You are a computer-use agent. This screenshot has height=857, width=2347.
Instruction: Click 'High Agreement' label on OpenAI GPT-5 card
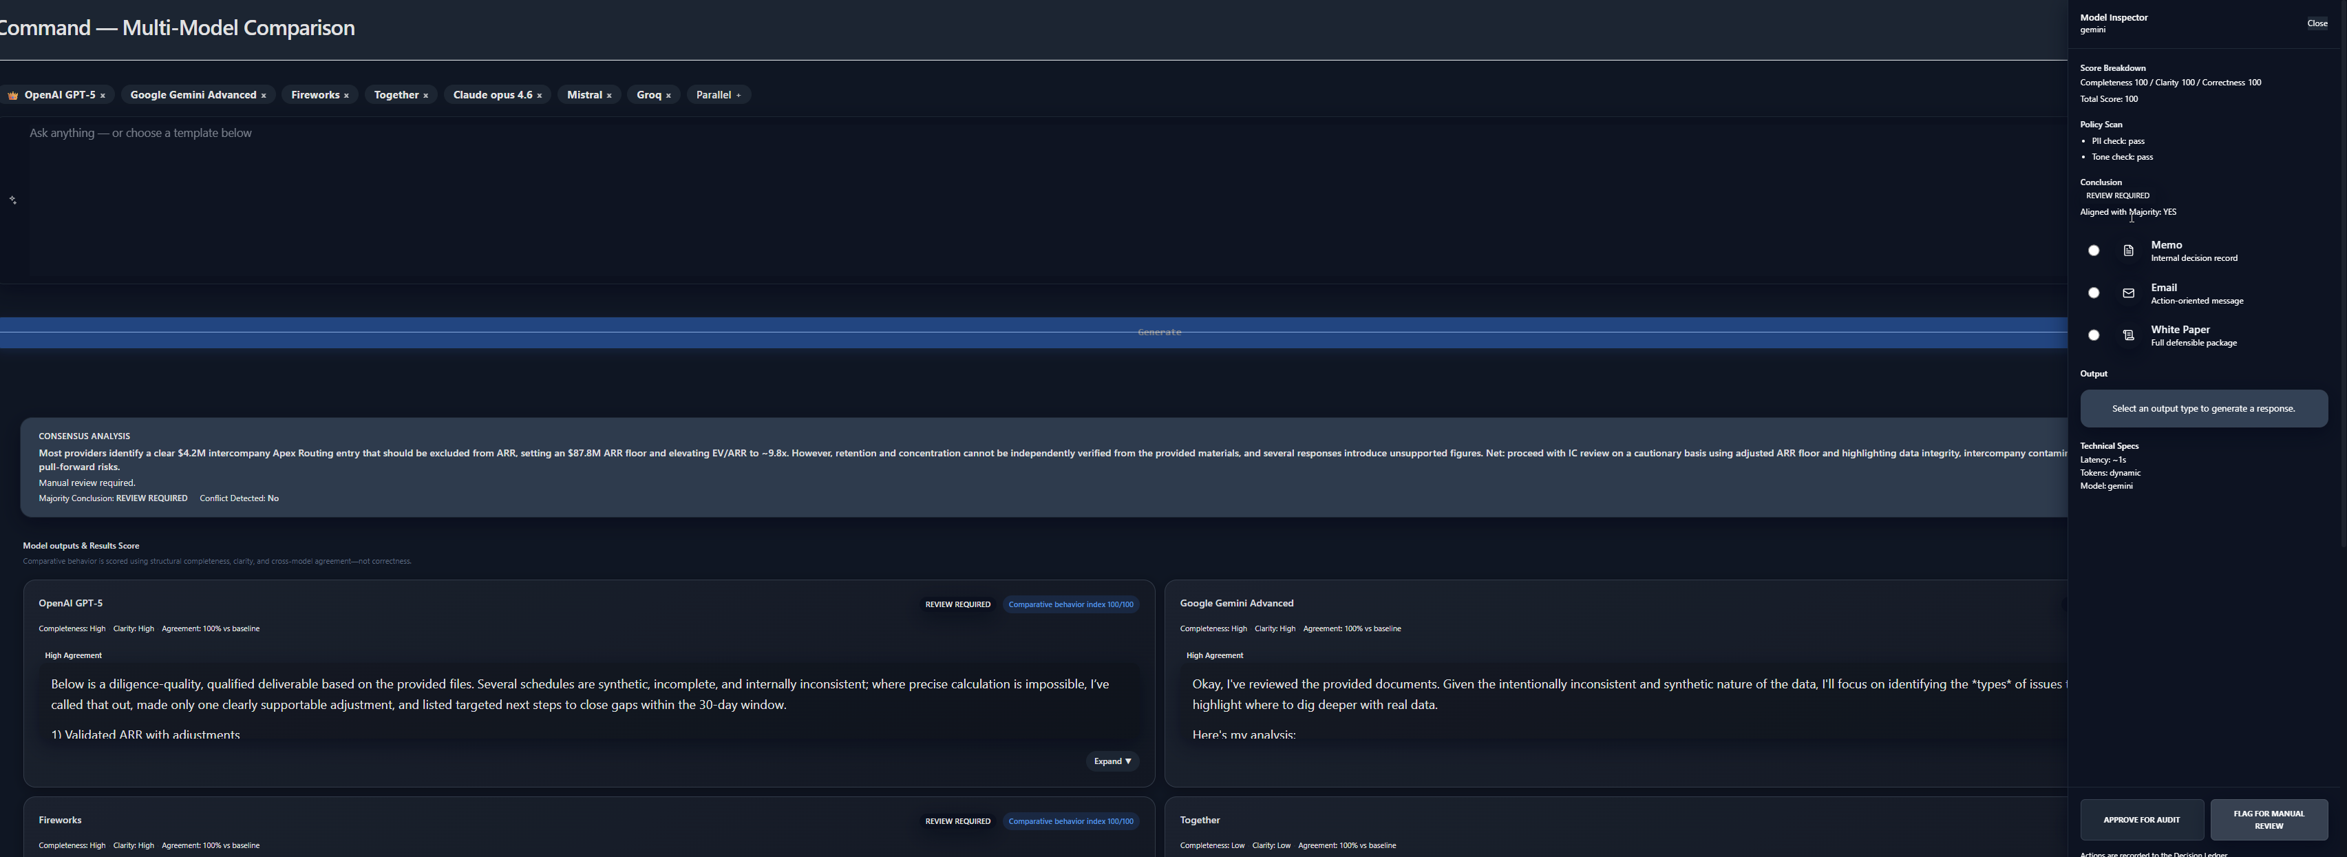click(73, 656)
